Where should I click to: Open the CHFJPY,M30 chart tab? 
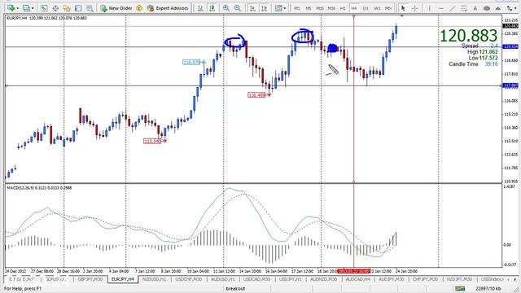point(425,279)
